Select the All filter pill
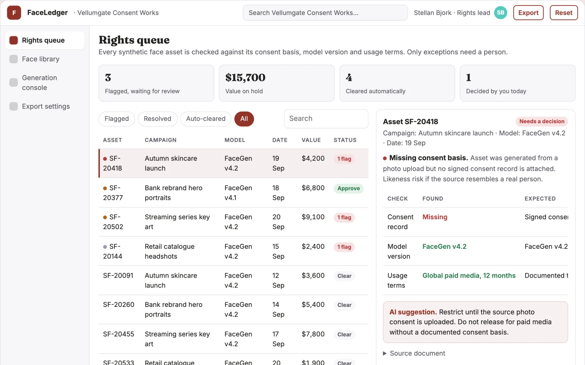585x365 pixels. 244,119
